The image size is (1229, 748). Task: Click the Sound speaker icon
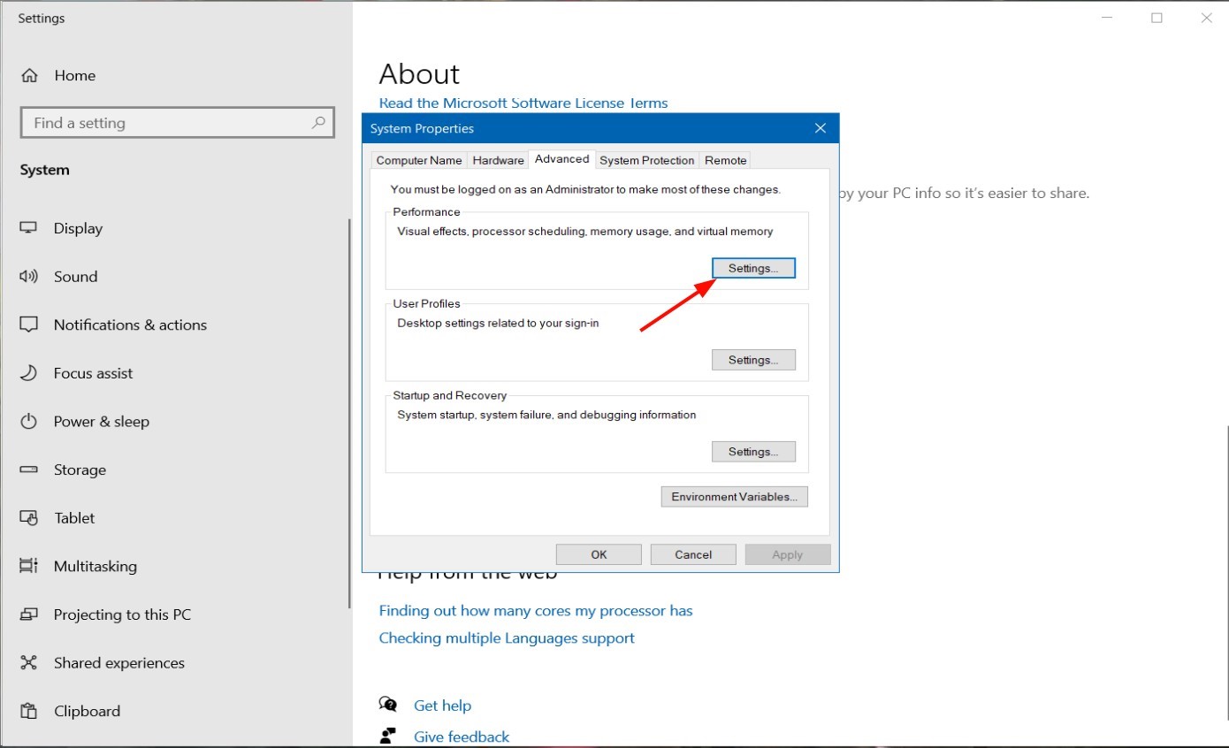tap(29, 277)
